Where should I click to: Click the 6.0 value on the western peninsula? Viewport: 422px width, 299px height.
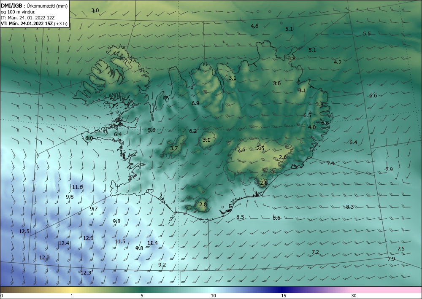tap(89, 138)
